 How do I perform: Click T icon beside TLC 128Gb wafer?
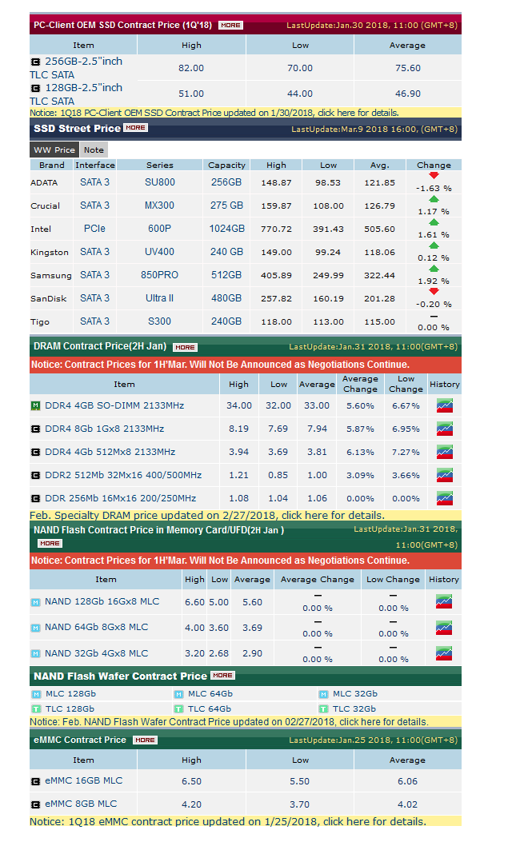37,708
